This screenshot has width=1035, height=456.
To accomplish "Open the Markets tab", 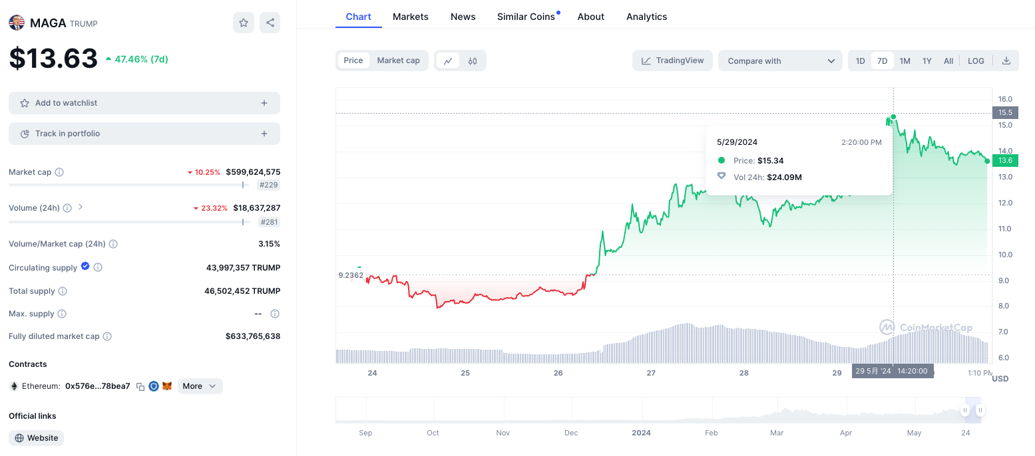I will 411,17.
